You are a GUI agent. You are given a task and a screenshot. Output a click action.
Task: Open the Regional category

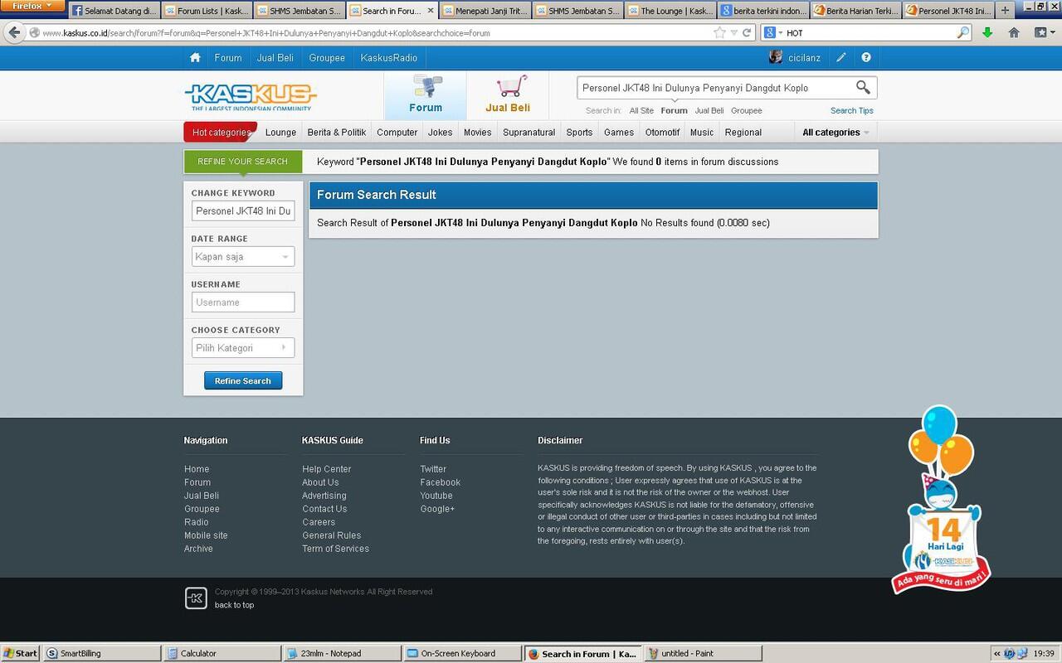[743, 133]
